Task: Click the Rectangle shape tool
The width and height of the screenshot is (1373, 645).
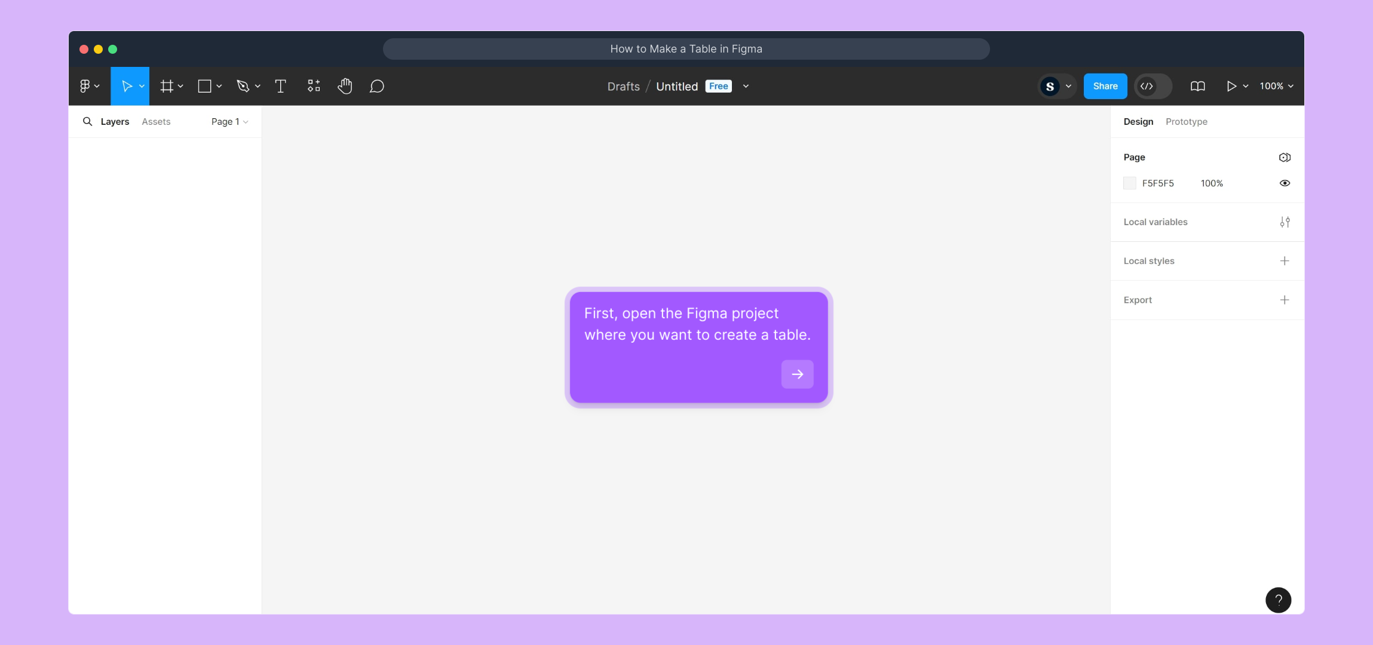Action: (204, 86)
